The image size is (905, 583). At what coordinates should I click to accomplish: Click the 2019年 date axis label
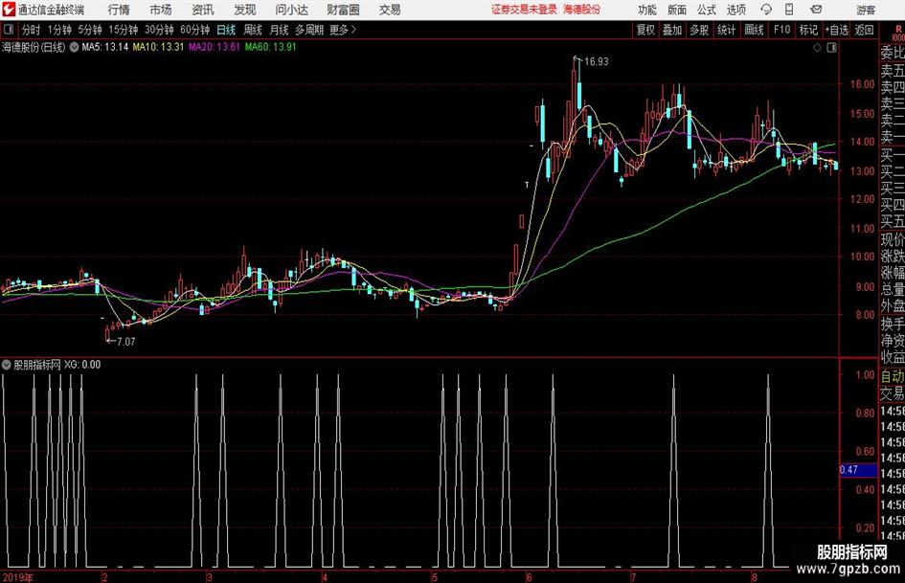(18, 577)
